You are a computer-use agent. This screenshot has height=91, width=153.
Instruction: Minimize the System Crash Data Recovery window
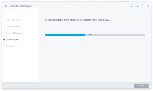pyautogui.click(x=143, y=6)
